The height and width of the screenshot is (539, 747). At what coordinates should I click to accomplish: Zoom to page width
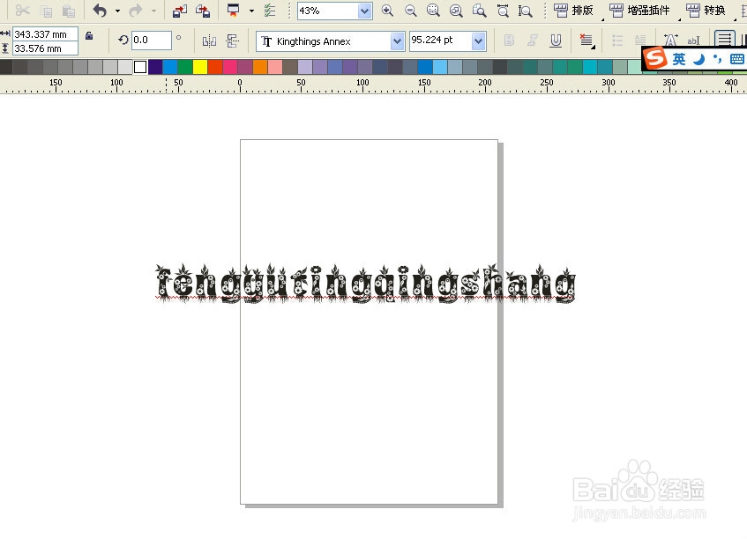pyautogui.click(x=503, y=11)
